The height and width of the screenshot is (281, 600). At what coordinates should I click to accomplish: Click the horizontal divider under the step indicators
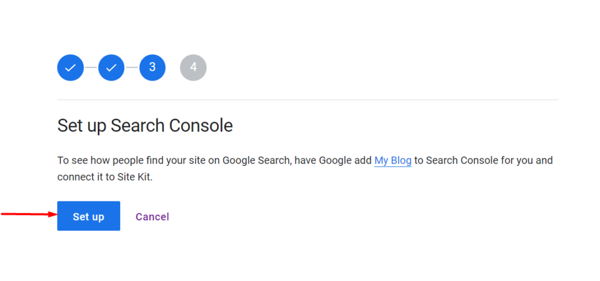(308, 100)
